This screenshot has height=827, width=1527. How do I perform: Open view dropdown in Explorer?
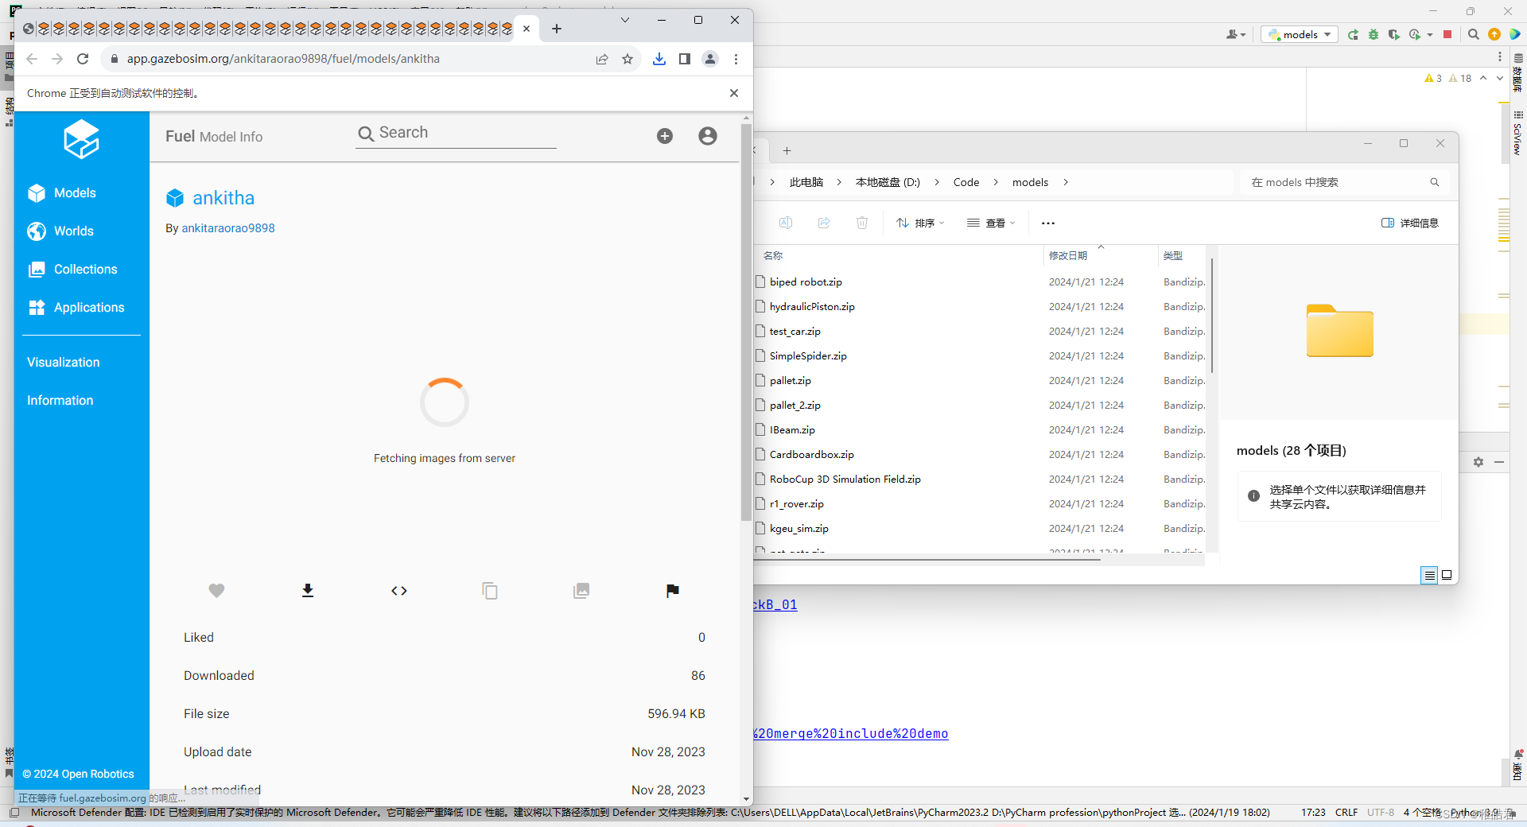click(991, 223)
